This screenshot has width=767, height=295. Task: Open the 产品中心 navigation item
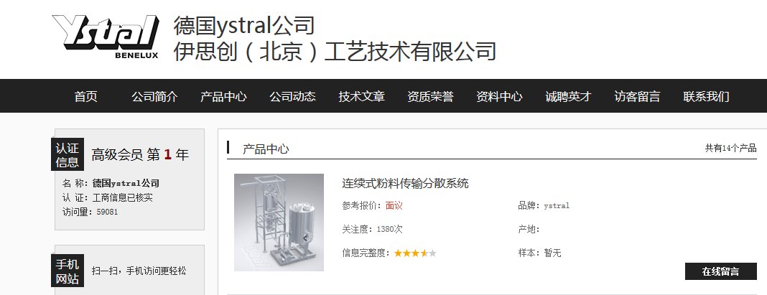(x=223, y=96)
